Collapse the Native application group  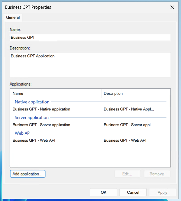point(32,102)
